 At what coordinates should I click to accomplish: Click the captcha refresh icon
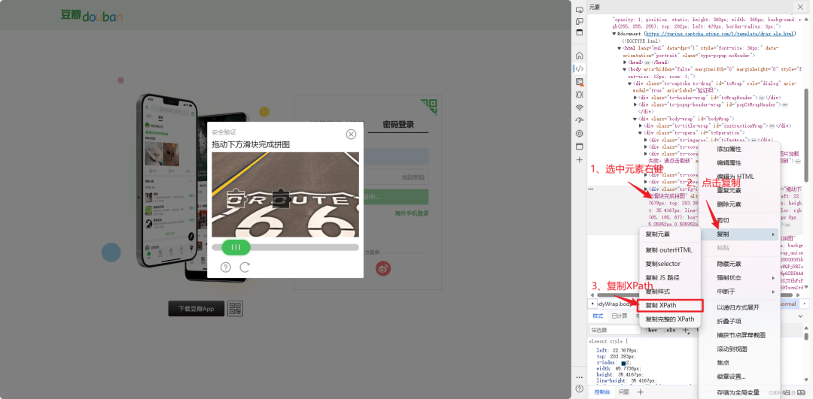coord(245,267)
